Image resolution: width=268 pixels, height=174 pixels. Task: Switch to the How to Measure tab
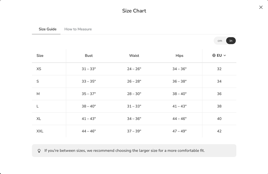pyautogui.click(x=78, y=29)
